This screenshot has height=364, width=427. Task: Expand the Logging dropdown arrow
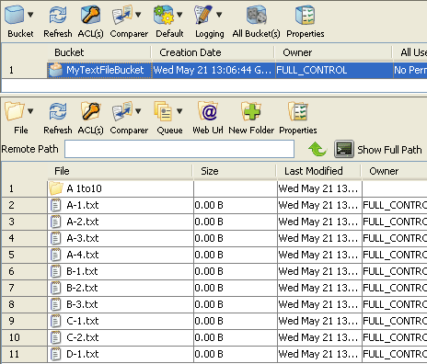(219, 15)
